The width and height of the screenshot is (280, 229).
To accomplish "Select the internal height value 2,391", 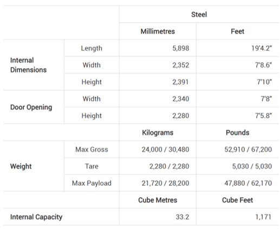I will (180, 82).
